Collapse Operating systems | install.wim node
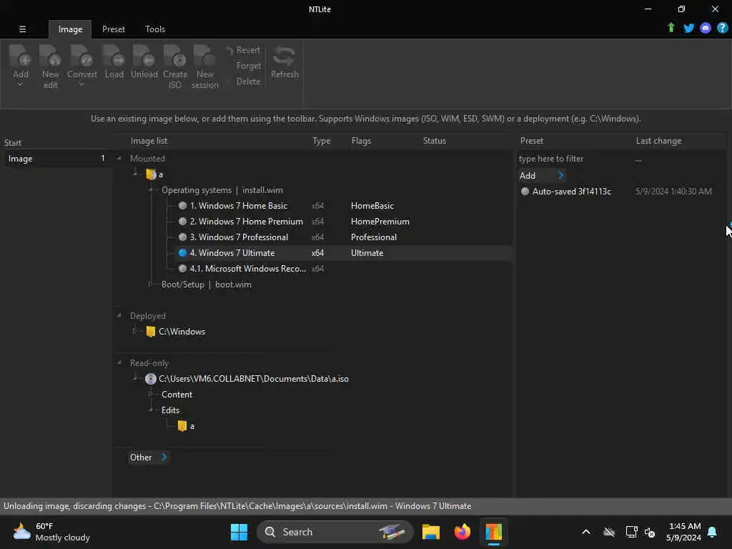 click(152, 189)
